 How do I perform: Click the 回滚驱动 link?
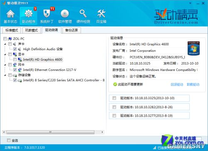click(x=177, y=85)
